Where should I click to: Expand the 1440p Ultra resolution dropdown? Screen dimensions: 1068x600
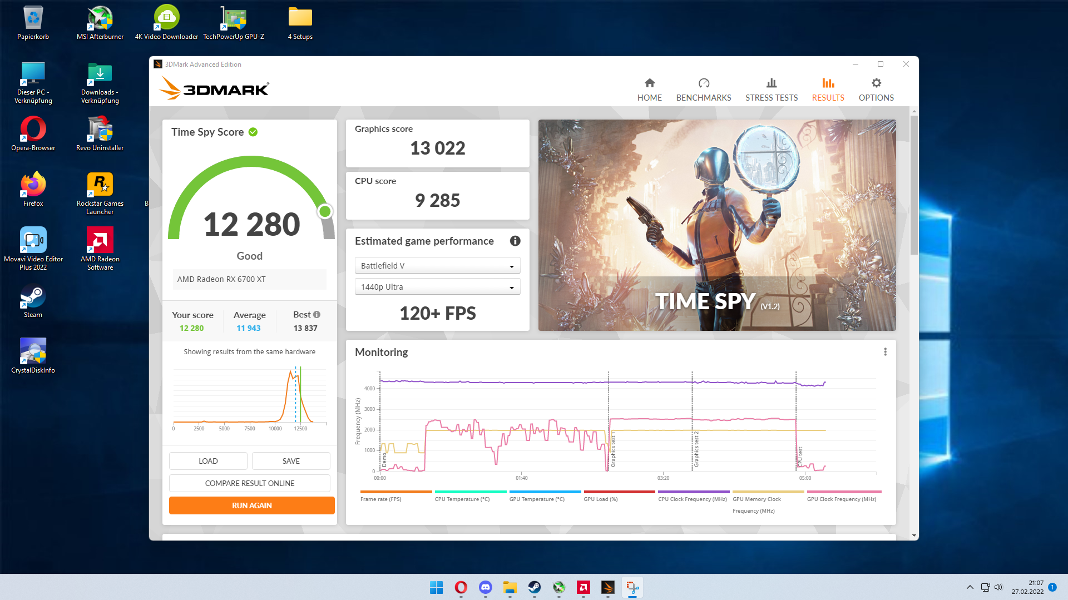pyautogui.click(x=437, y=287)
